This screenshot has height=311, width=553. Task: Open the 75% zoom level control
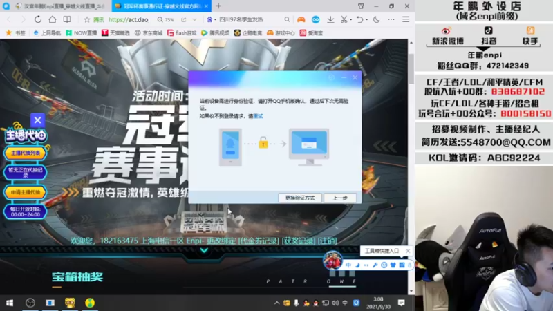[166, 20]
